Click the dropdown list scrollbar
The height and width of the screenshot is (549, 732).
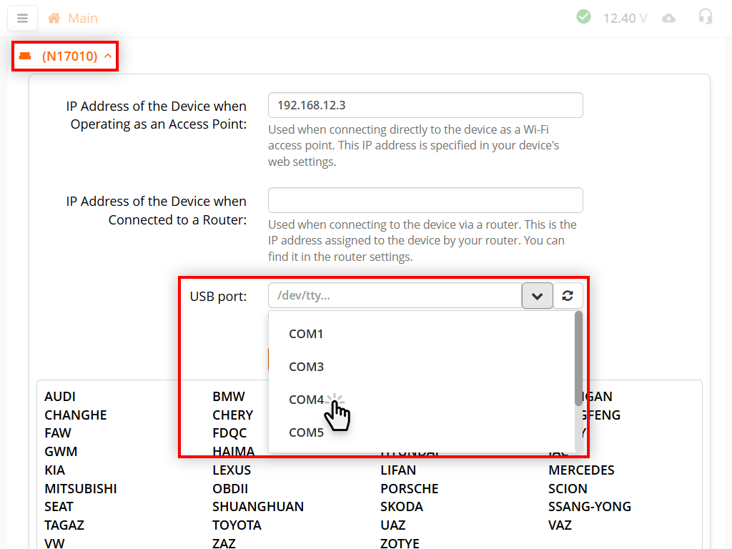[578, 357]
